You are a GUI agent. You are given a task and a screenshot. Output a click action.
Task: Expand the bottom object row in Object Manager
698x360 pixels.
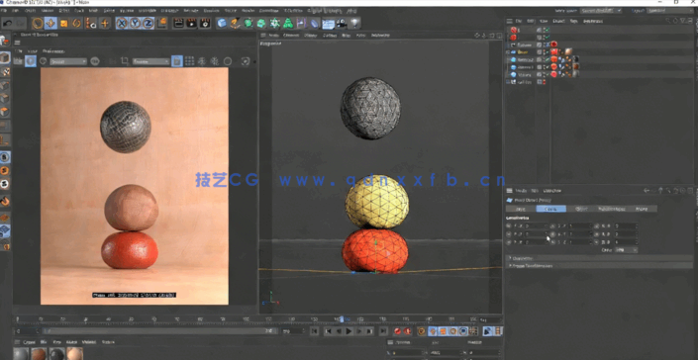[508, 82]
